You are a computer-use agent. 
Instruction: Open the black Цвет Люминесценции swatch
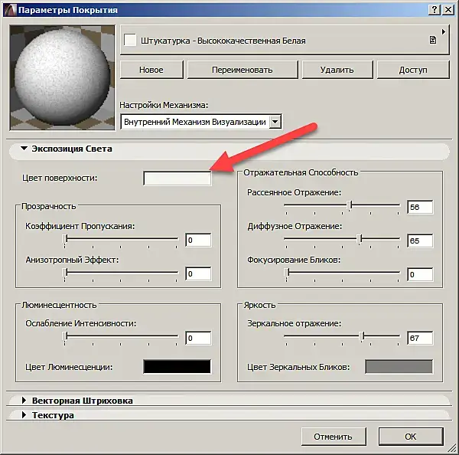[177, 366]
